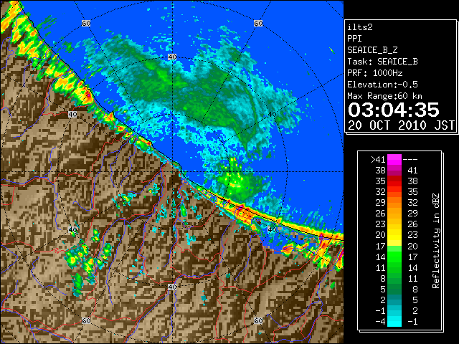Click the ">41" legend label
Screen dimensions: 459x344
click(x=378, y=160)
